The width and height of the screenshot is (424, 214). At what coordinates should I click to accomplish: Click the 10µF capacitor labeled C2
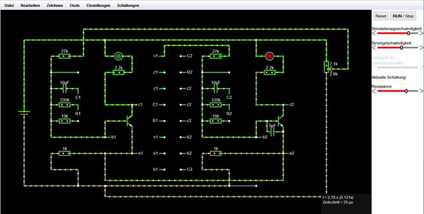coord(216,89)
